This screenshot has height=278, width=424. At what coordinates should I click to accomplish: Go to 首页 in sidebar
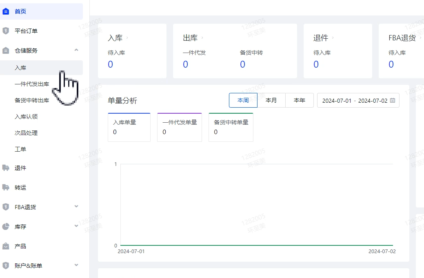point(41,11)
